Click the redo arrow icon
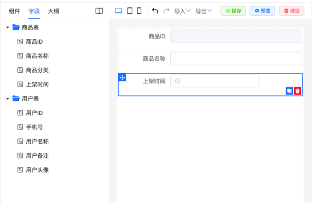 pos(166,11)
